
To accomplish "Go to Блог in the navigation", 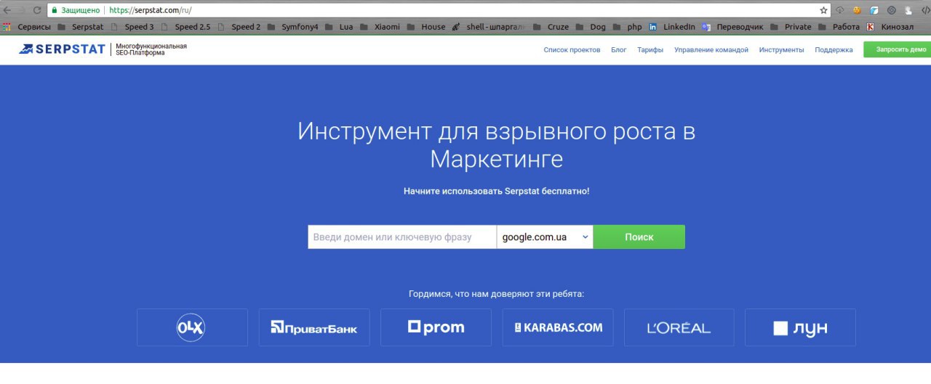I will 618,50.
